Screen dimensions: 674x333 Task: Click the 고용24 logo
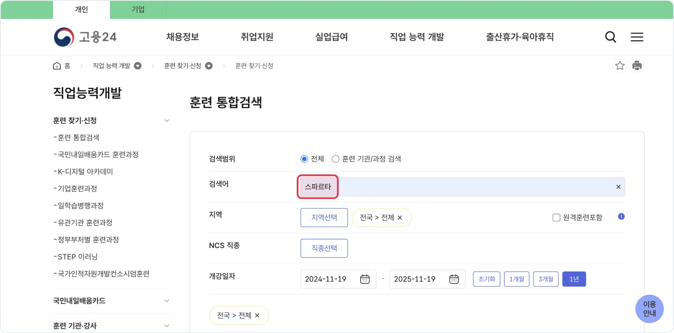85,37
